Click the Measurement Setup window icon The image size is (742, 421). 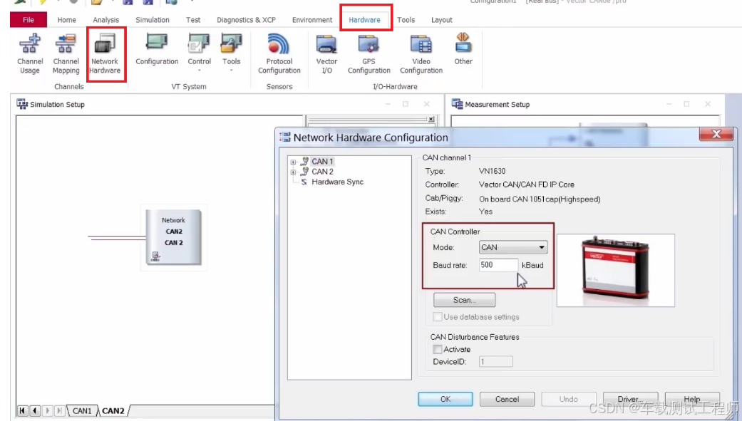tap(457, 104)
